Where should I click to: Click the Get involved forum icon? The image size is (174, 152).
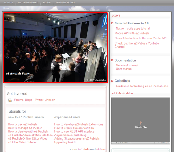pyautogui.click(x=10, y=100)
